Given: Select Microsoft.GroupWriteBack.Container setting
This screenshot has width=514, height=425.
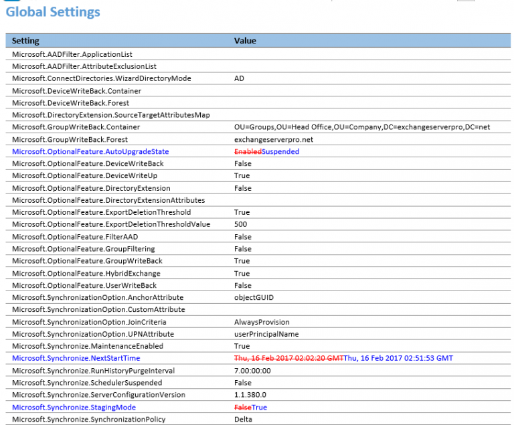Looking at the screenshot, I should pyautogui.click(x=76, y=127).
